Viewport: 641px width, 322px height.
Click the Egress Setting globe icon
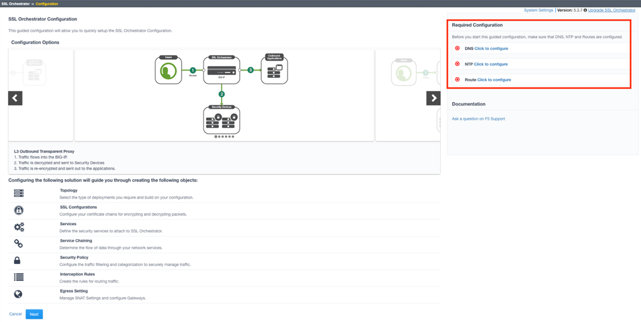pyautogui.click(x=18, y=294)
